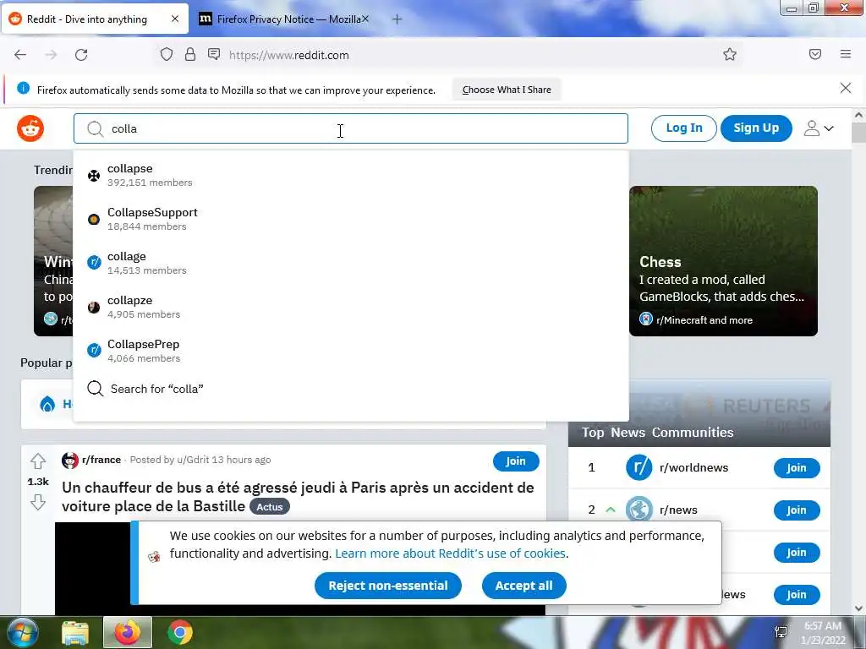Click the Actus post flair
The width and height of the screenshot is (866, 649).
click(x=270, y=507)
